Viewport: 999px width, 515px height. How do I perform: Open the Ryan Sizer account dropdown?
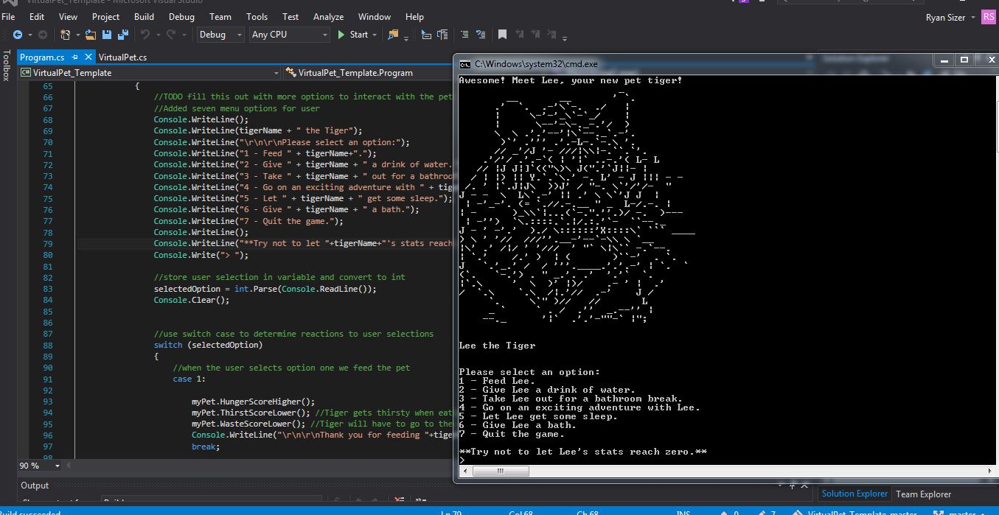(x=950, y=18)
